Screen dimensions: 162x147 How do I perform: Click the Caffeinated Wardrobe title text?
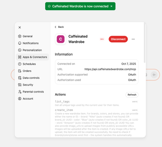(x=78, y=39)
